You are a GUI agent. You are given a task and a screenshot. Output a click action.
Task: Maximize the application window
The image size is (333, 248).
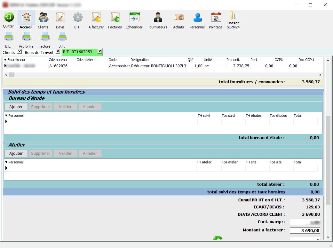pyautogui.click(x=311, y=5)
